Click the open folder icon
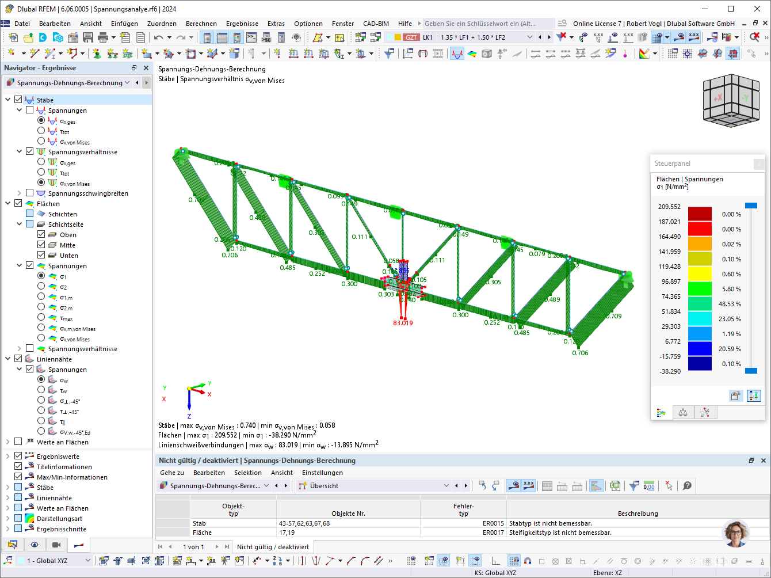The image size is (771, 578). tap(28, 37)
